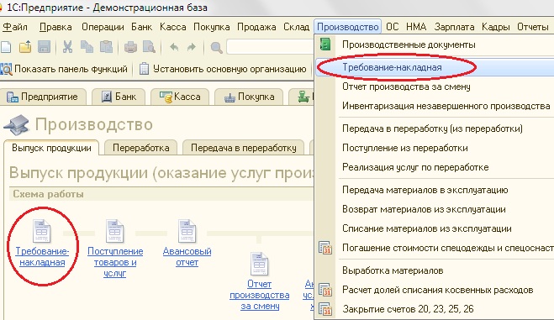The height and width of the screenshot is (320, 554).
Task: Click the Save diskette toolbar icon
Action: point(45,47)
